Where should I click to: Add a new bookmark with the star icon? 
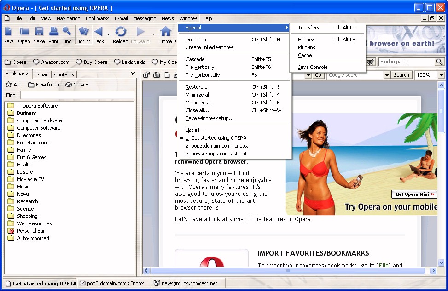(x=14, y=85)
